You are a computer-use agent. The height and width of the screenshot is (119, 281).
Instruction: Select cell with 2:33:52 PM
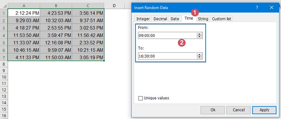click(88, 42)
